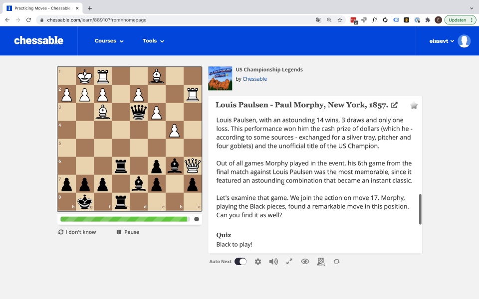Expand the board with fullscreen arrows icon

click(x=289, y=262)
